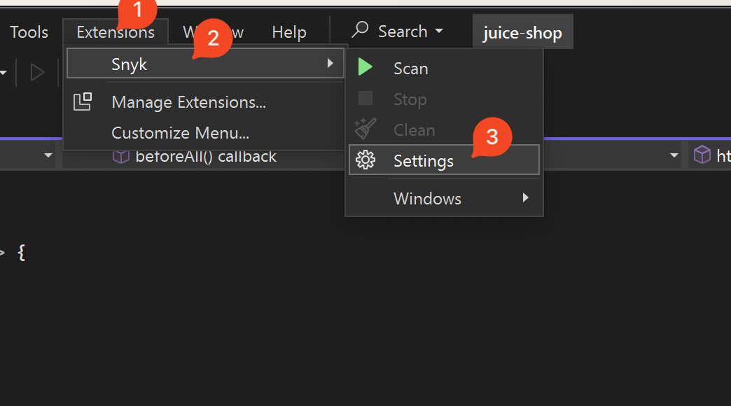This screenshot has width=731, height=406.
Task: Open the dropdown left of beforeAll() callback
Action: click(x=48, y=155)
